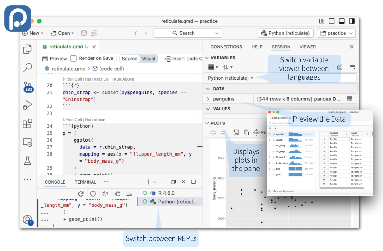Open the variables sorting dropdown
The width and height of the screenshot is (383, 251).
tap(228, 67)
